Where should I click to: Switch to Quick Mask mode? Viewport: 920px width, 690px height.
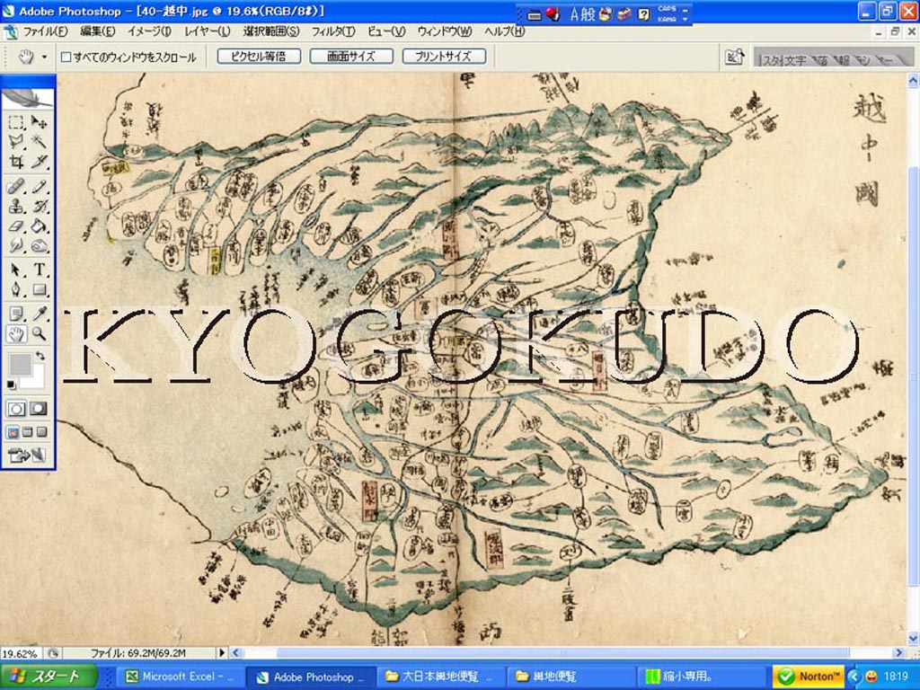tap(39, 409)
